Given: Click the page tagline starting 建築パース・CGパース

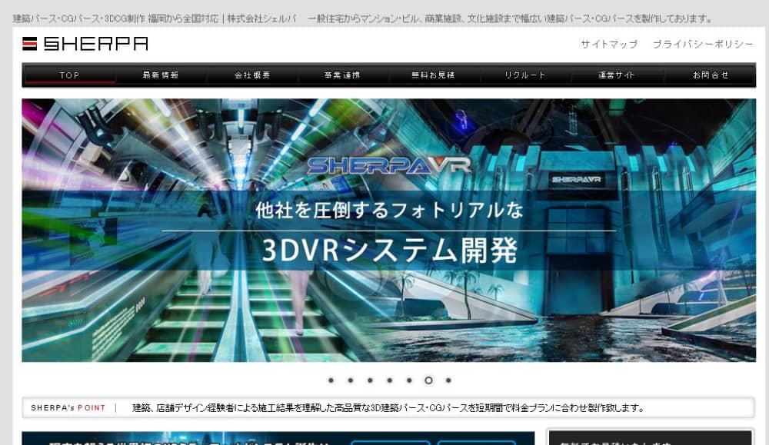Looking at the screenshot, I should (362, 18).
